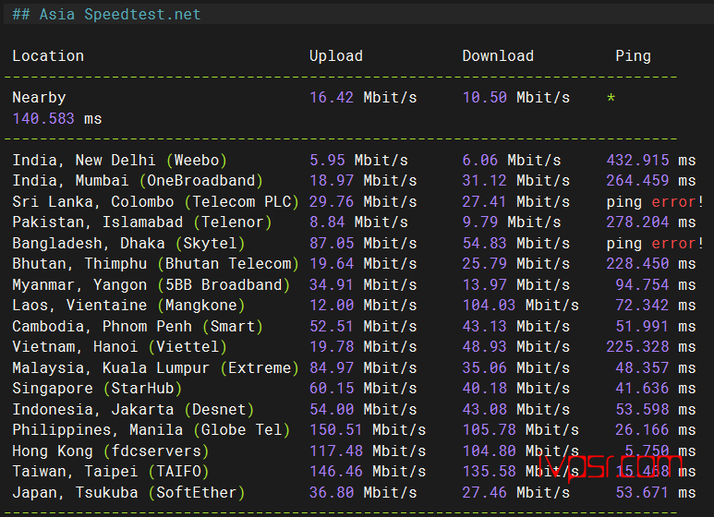Viewport: 714px width, 517px height.
Task: Click Mumbai ping 264.459 ms
Action: [x=651, y=181]
